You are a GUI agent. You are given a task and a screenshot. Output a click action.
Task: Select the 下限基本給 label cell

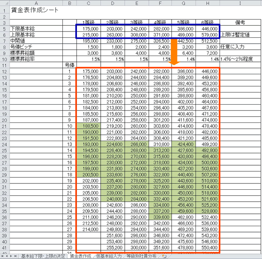point(36,29)
